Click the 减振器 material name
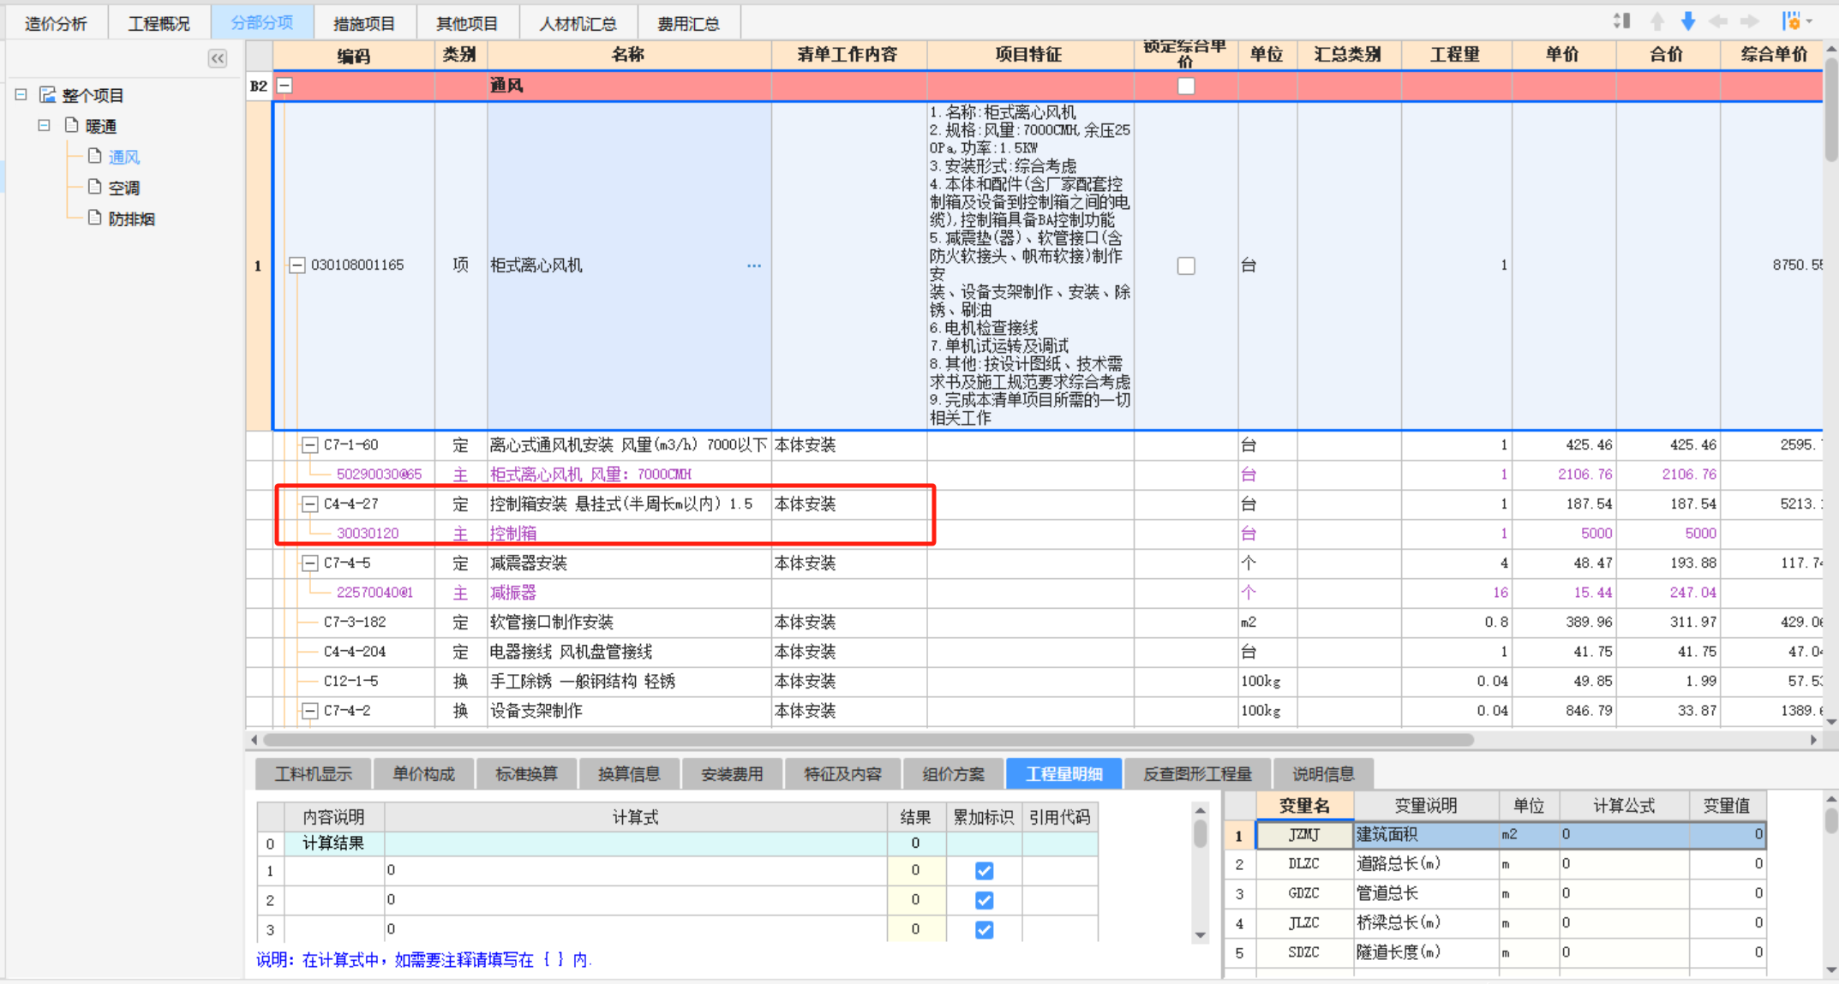 pyautogui.click(x=513, y=593)
